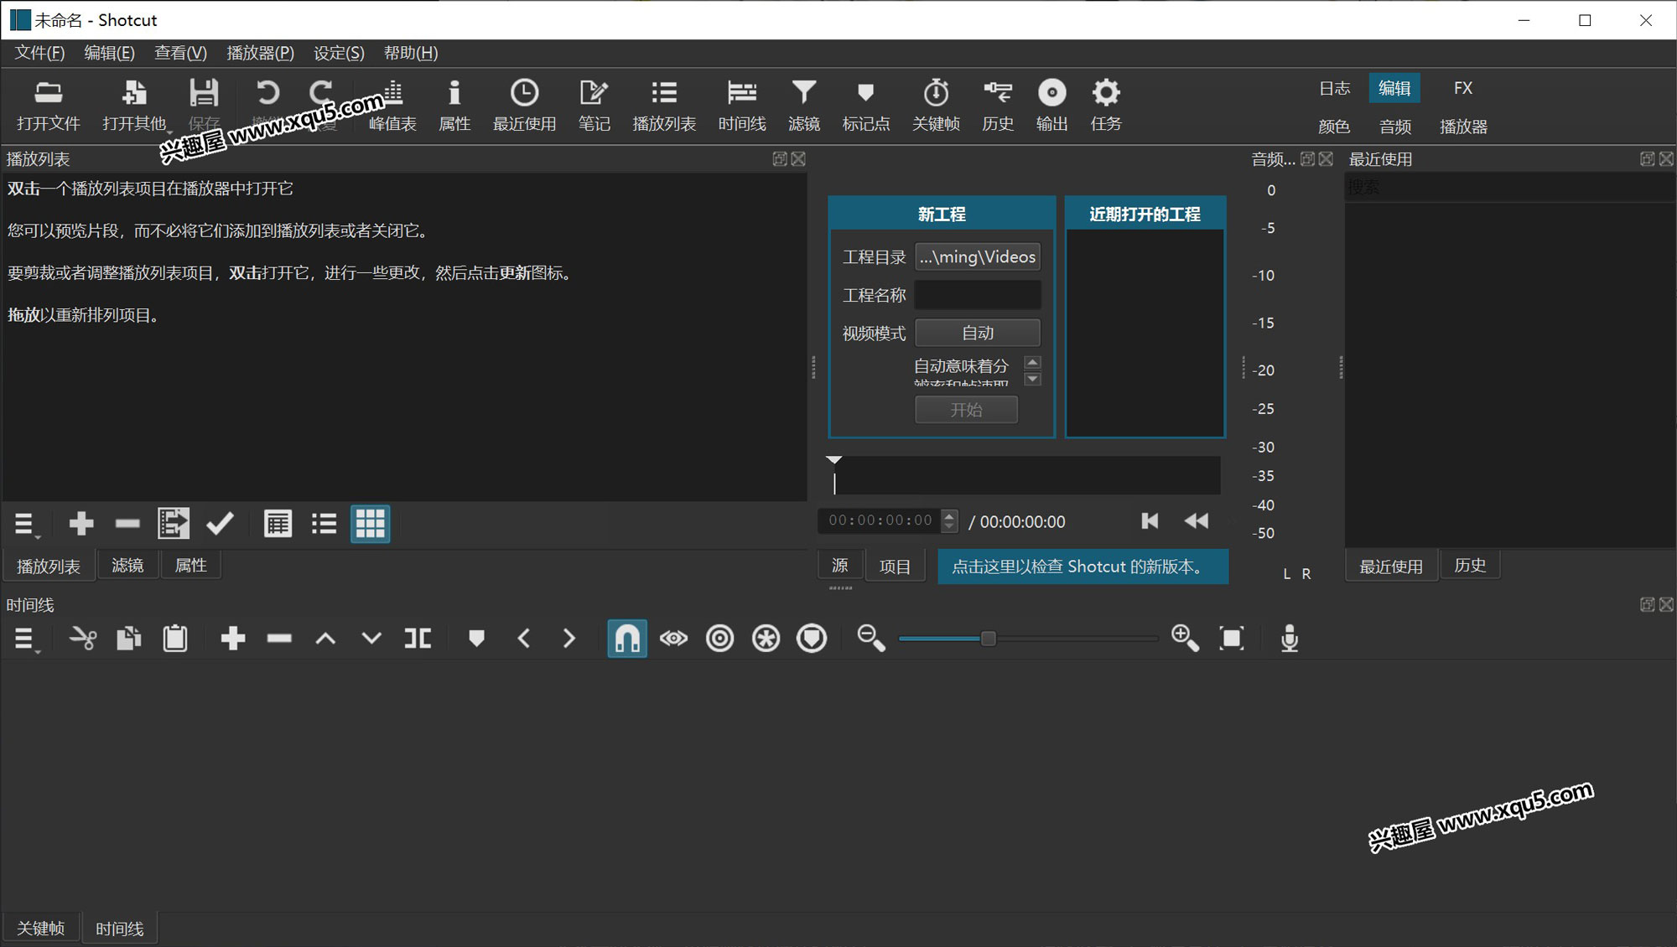
Task: Open 文件(F) menu
Action: coord(40,52)
